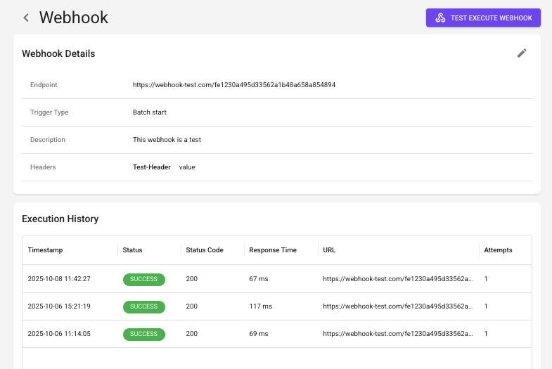Click the Status Code column header
The width and height of the screenshot is (552, 369).
(x=205, y=250)
